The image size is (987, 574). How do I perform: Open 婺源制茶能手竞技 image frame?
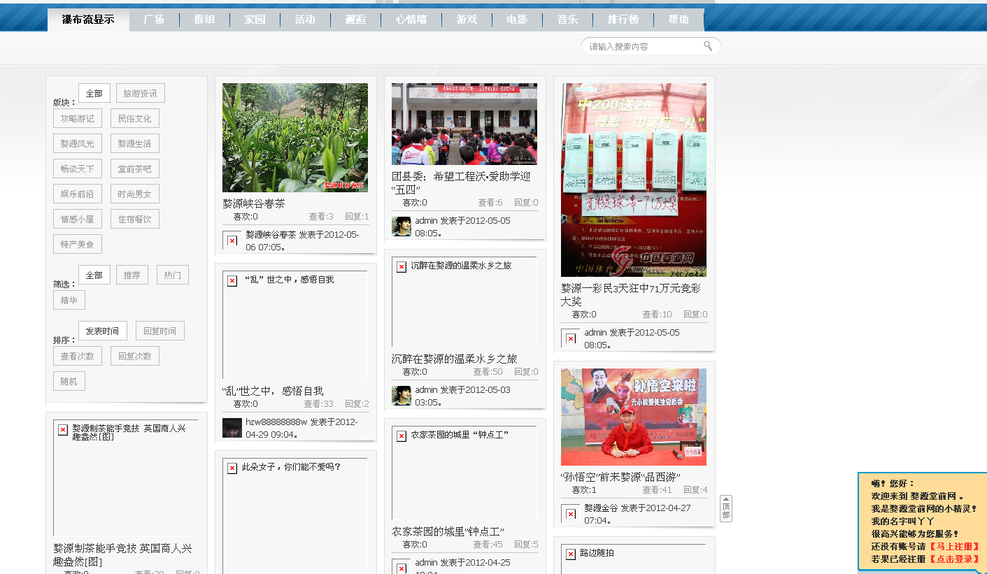pyautogui.click(x=126, y=478)
